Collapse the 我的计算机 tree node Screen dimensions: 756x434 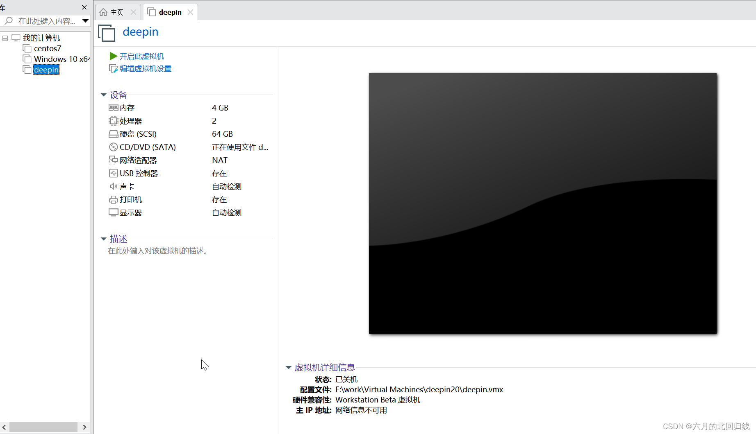(x=5, y=38)
